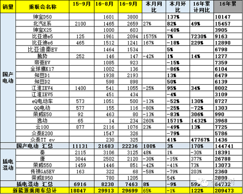
Task: Select the 腾势 row name
Action: click(x=42, y=56)
